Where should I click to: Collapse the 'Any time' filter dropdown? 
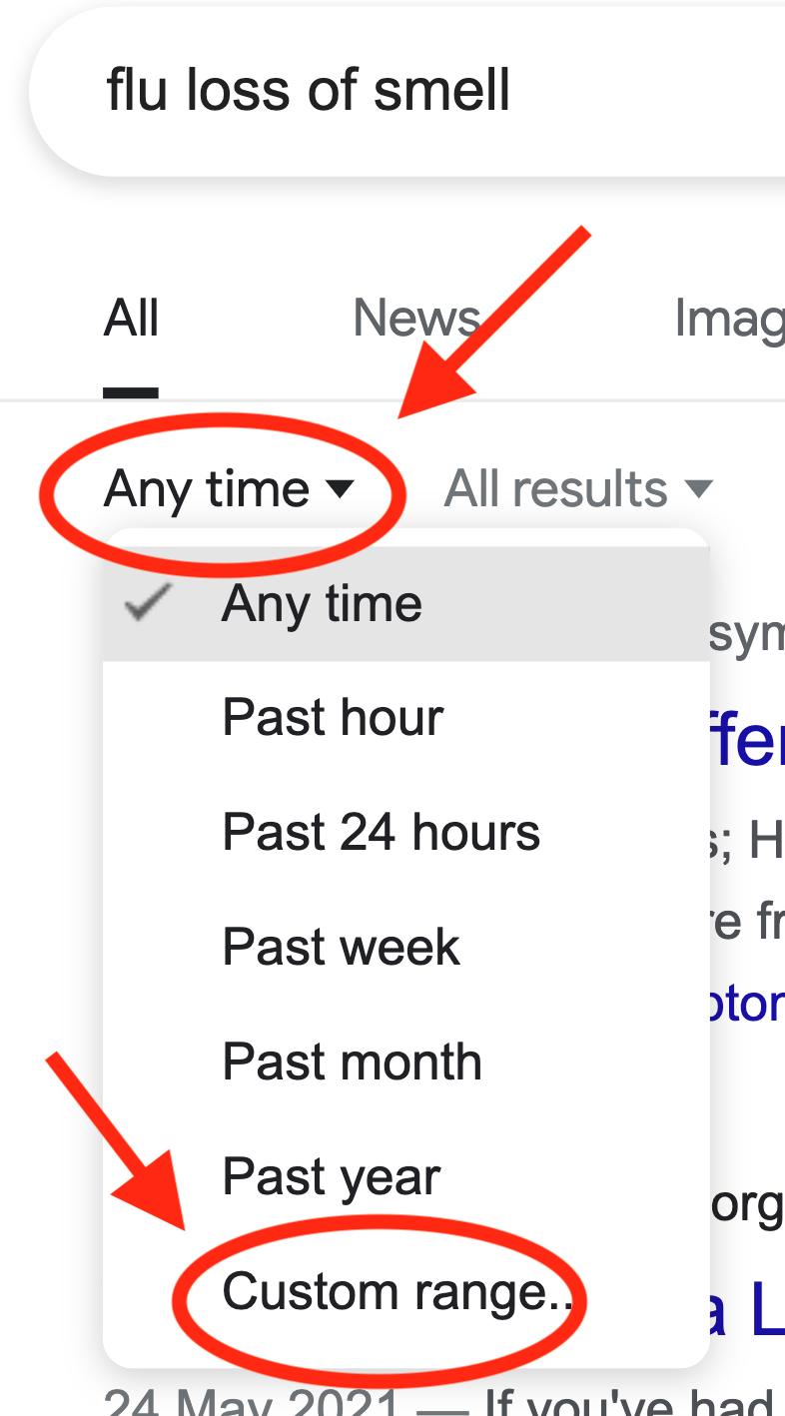[x=208, y=489]
